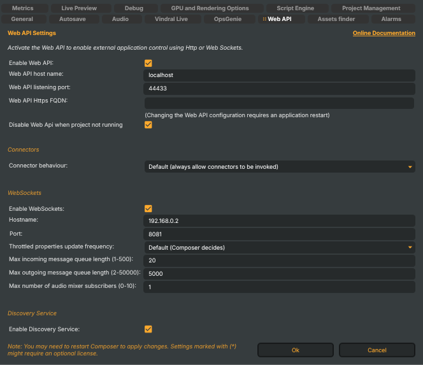
Task: Click the Cancel button
Action: (x=377, y=350)
